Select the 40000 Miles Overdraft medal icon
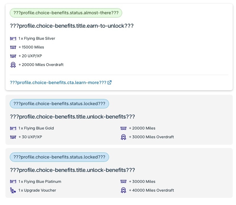The image size is (236, 205). pyautogui.click(x=124, y=190)
